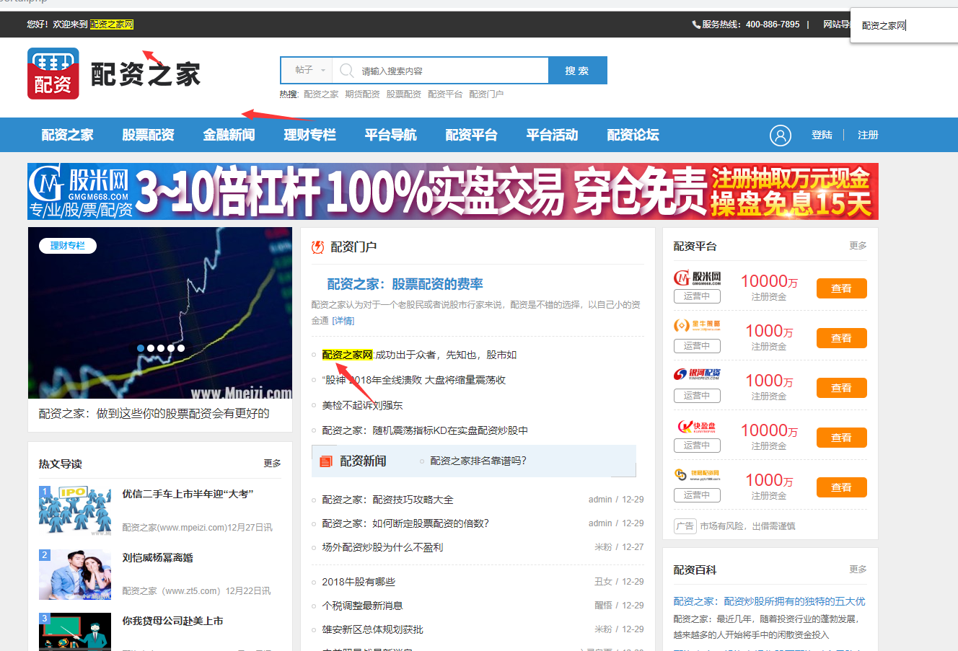Click the phone icon beside 服务热线
Viewport: 958px width, 651px height.
[x=696, y=25]
